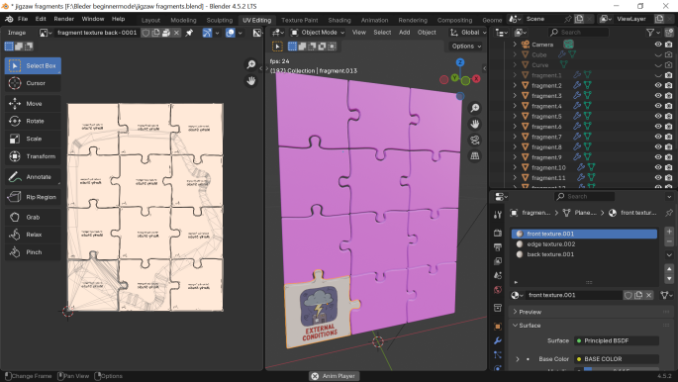Select the Rip Region tool

(33, 197)
